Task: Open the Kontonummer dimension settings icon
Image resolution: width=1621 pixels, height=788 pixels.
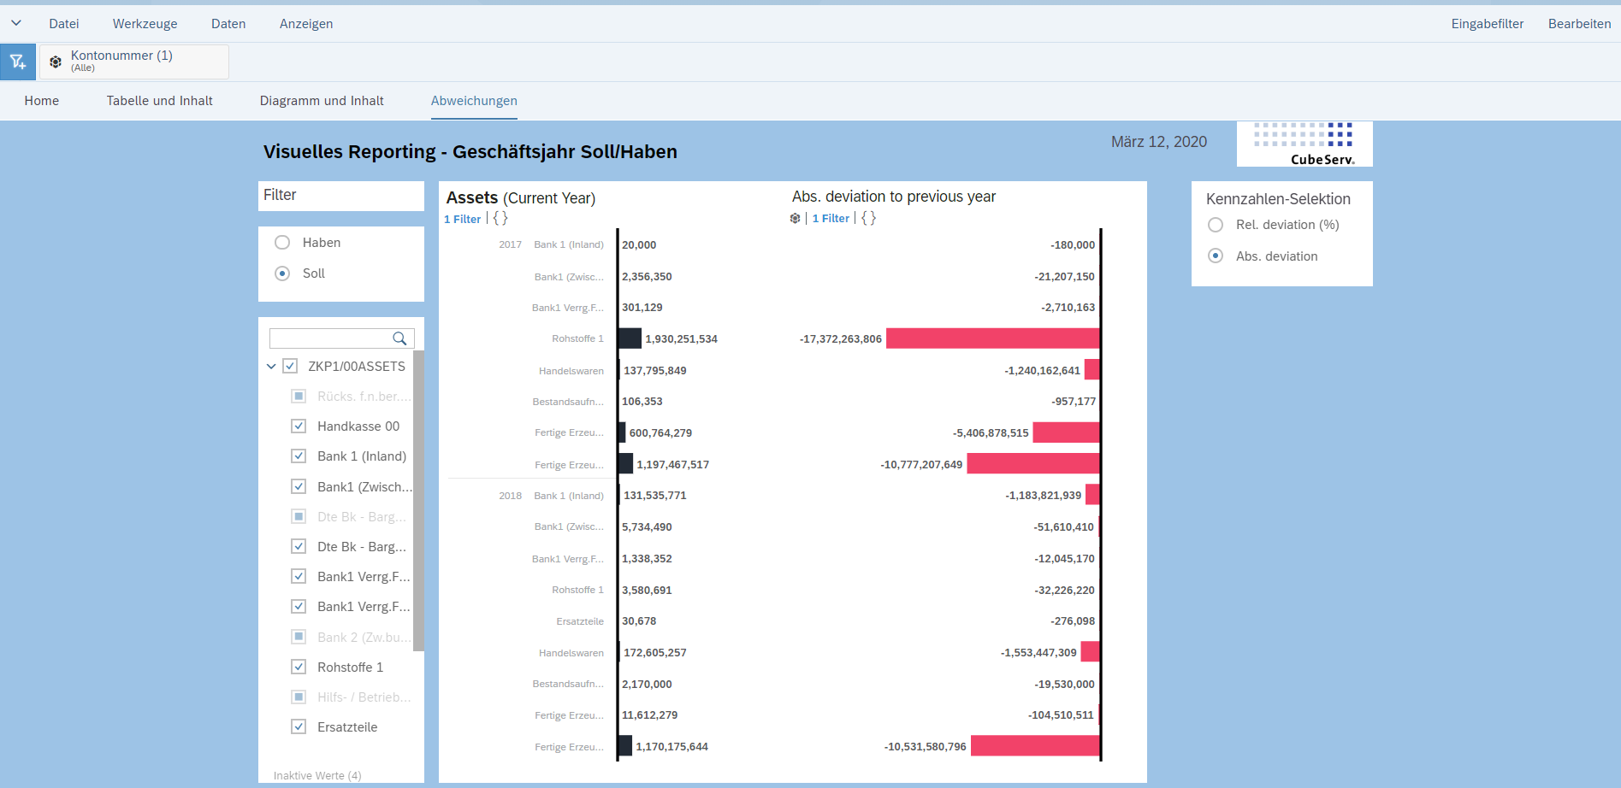Action: [55, 61]
